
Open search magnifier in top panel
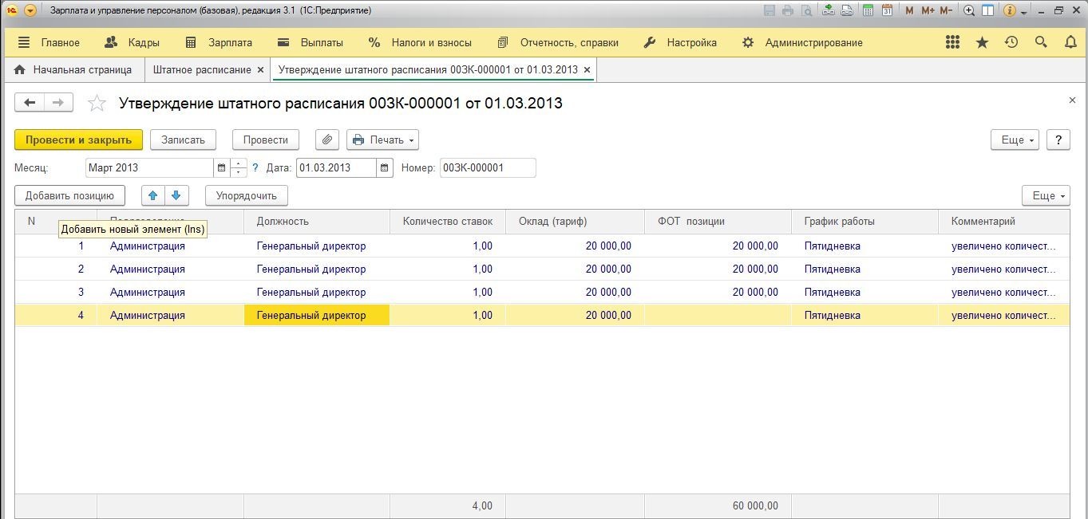(x=1041, y=42)
